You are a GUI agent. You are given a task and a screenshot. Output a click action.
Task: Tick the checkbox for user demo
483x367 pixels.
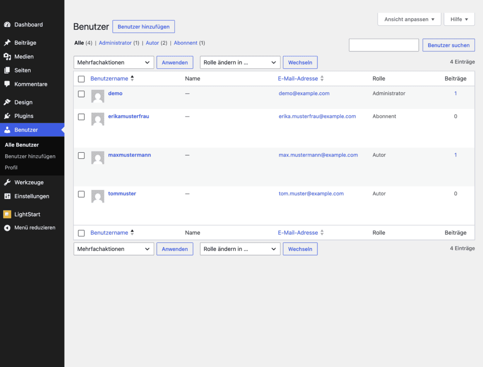81,94
